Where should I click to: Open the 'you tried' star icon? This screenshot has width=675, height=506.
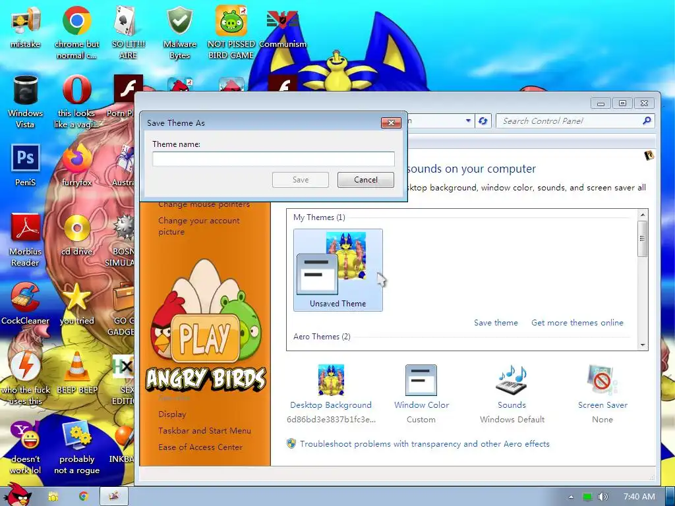point(76,303)
